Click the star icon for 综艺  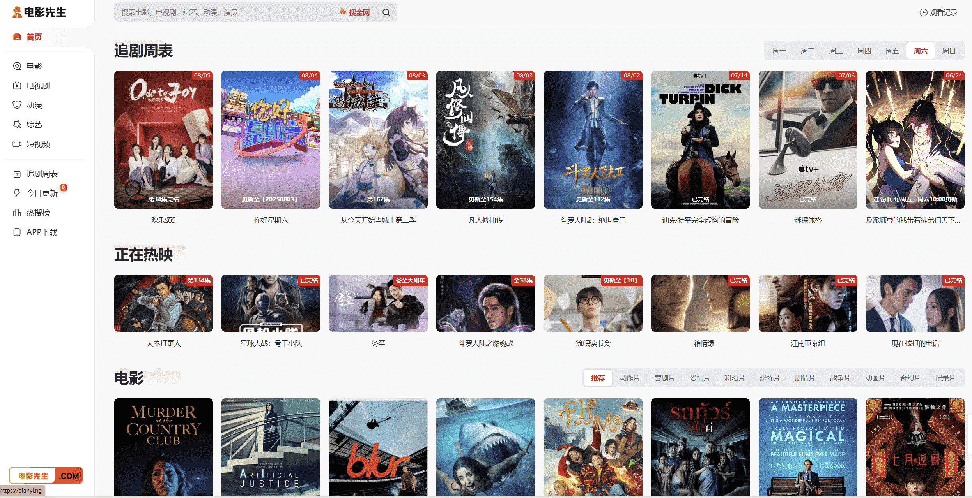tap(17, 124)
